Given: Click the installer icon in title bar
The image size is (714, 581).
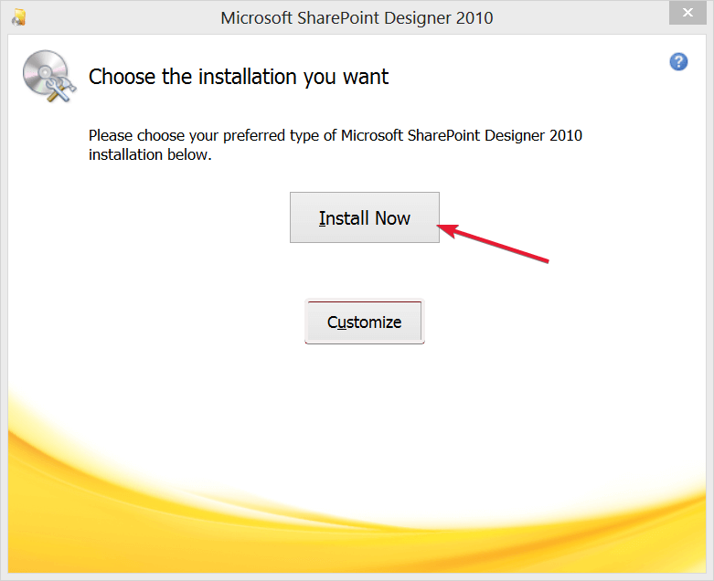Looking at the screenshot, I should point(18,16).
